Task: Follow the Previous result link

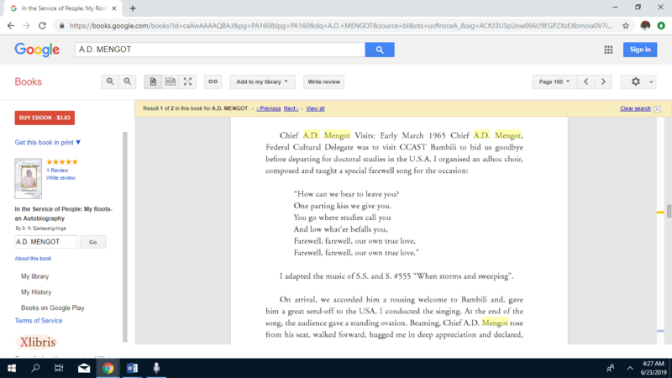Action: [269, 109]
